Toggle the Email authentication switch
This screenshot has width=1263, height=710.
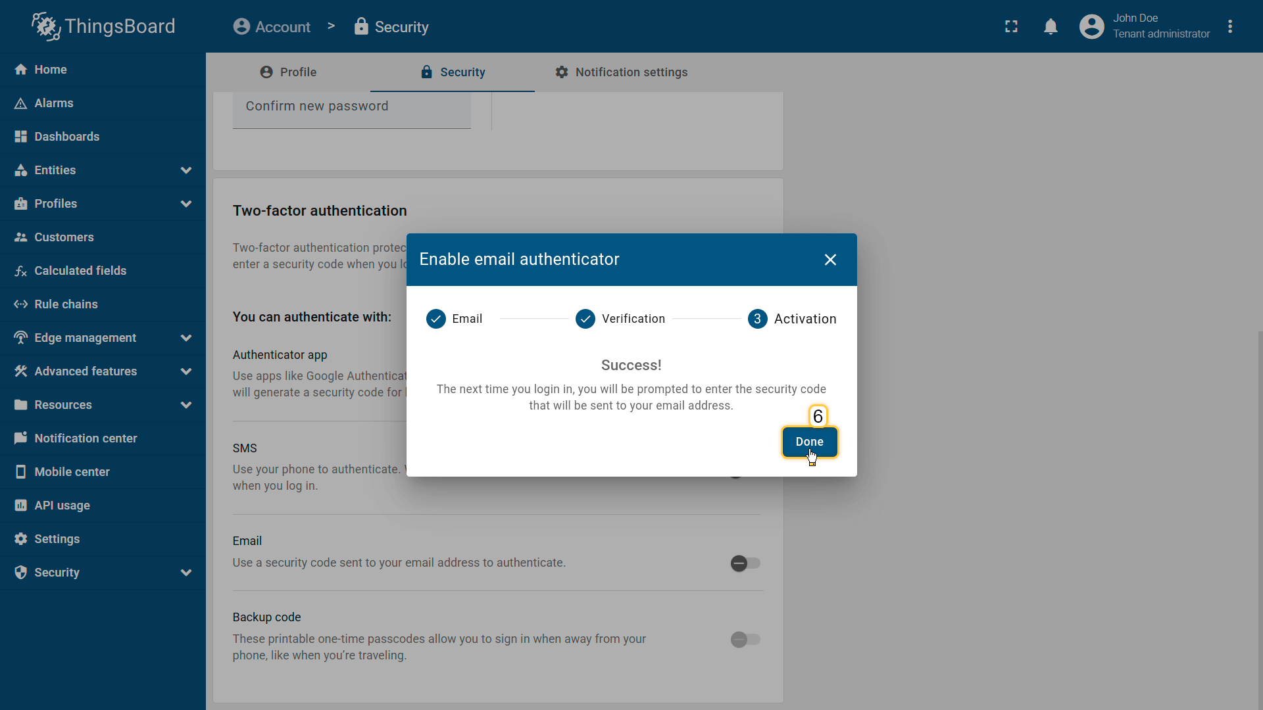(x=745, y=563)
